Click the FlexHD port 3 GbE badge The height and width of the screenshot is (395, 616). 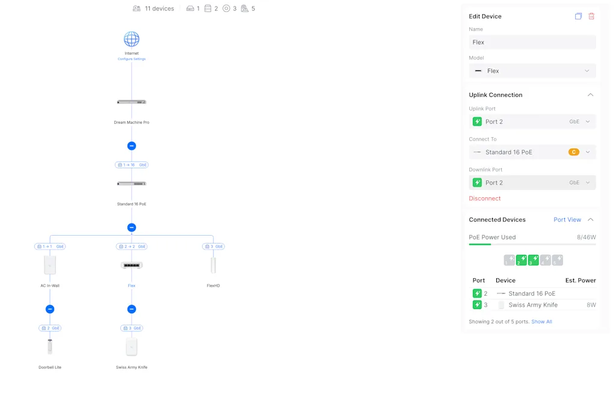pos(214,246)
